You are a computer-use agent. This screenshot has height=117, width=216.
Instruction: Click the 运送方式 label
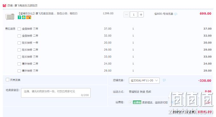pyautogui.click(x=119, y=92)
